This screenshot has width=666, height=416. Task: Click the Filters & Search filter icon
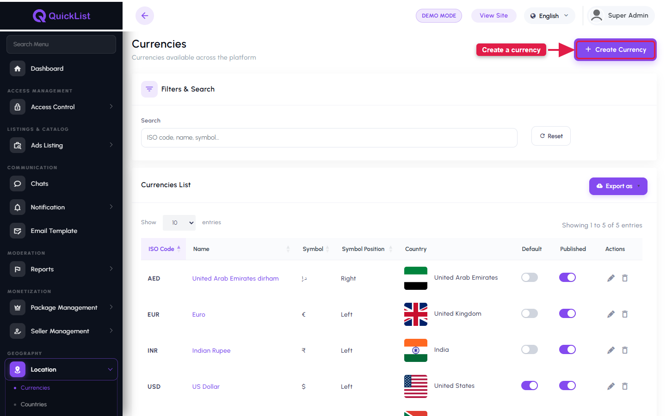(x=149, y=89)
